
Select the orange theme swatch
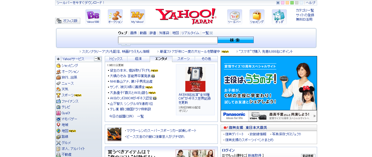[x=287, y=3]
